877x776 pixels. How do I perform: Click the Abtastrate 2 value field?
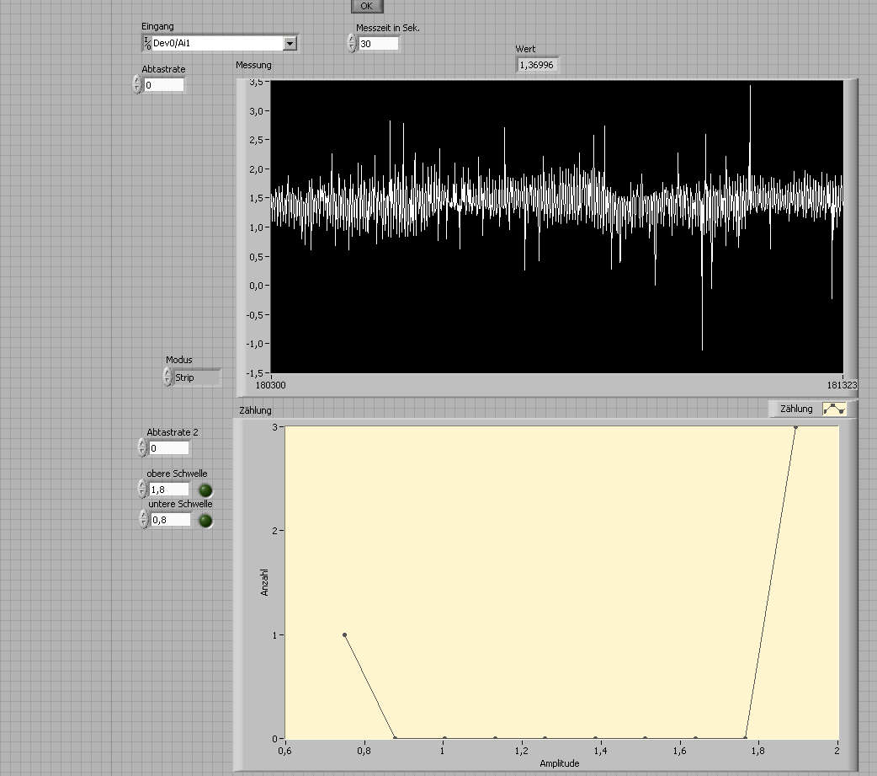coord(169,448)
